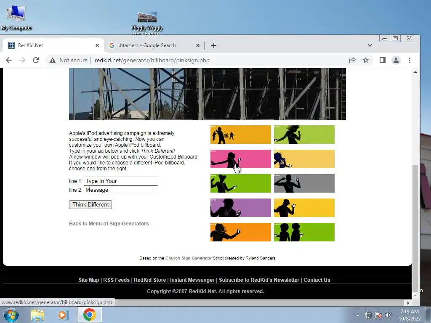The image size is (431, 323).
Task: Open Windows Explorer from taskbar
Action: coord(37,315)
